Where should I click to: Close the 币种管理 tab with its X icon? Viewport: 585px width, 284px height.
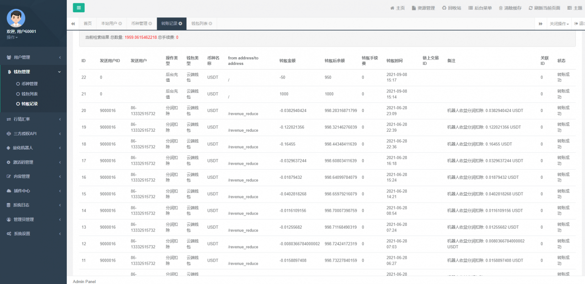pos(150,23)
